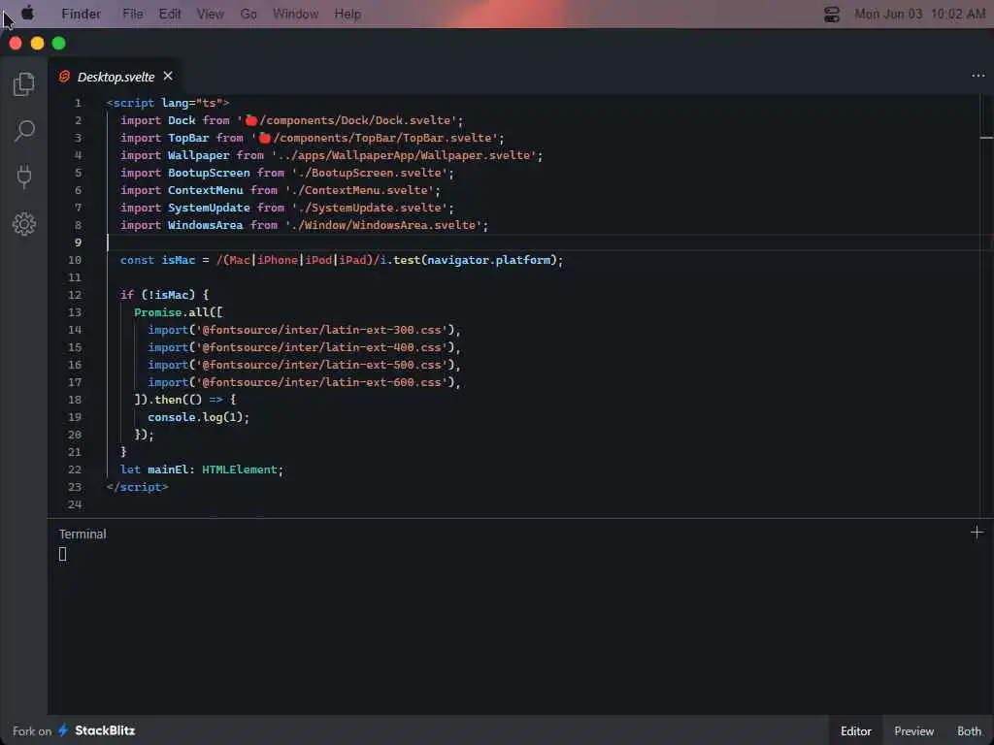Viewport: 994px width, 745px height.
Task: Click the 'TopBar' import identifier
Action: tap(188, 138)
